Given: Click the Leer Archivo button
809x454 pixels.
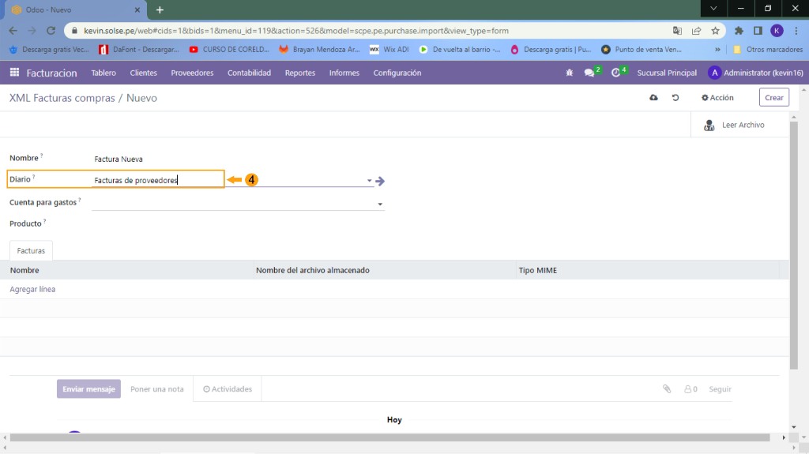Looking at the screenshot, I should click(734, 125).
